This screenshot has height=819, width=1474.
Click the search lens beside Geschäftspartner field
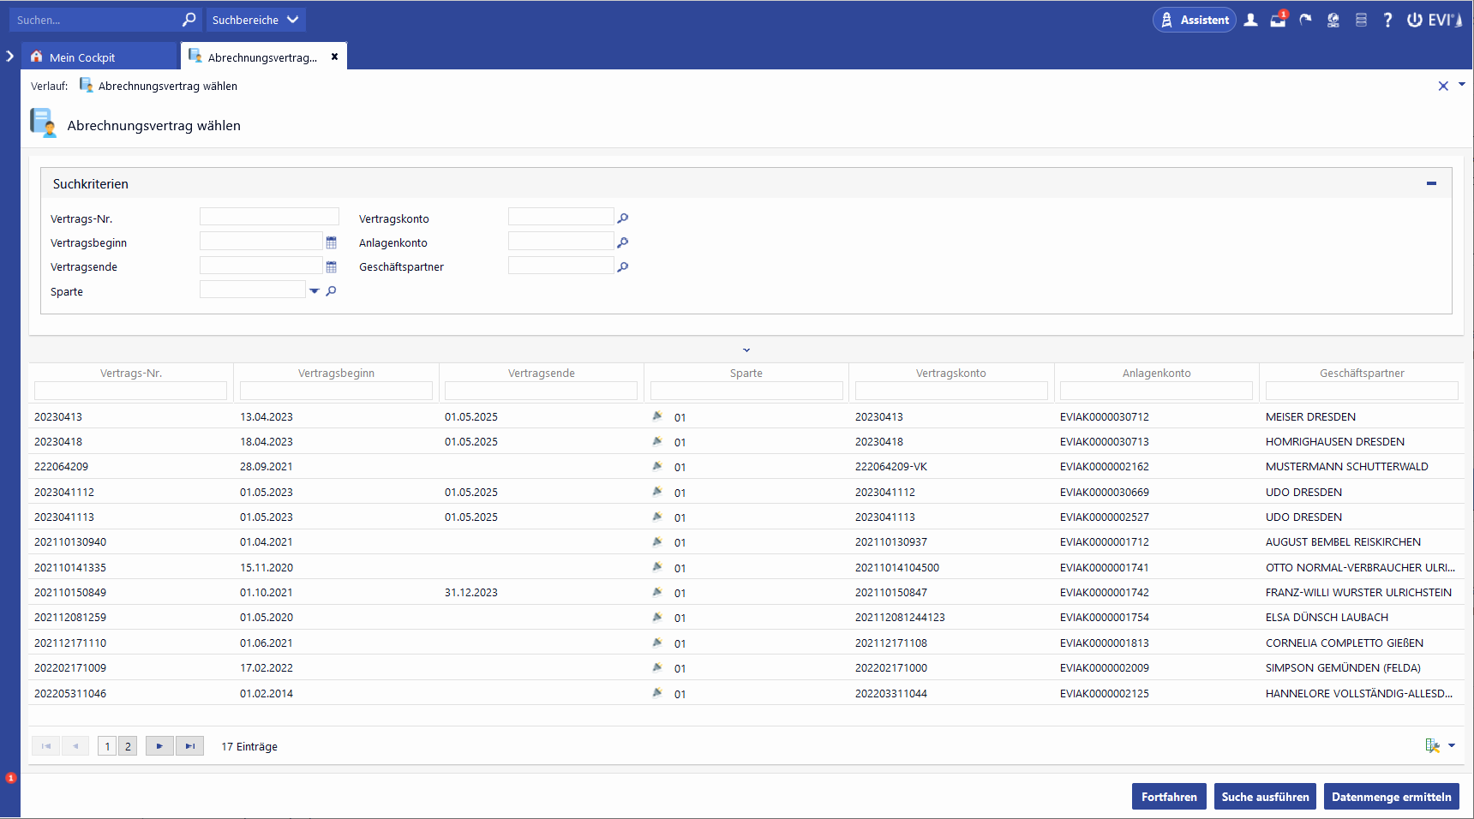623,266
